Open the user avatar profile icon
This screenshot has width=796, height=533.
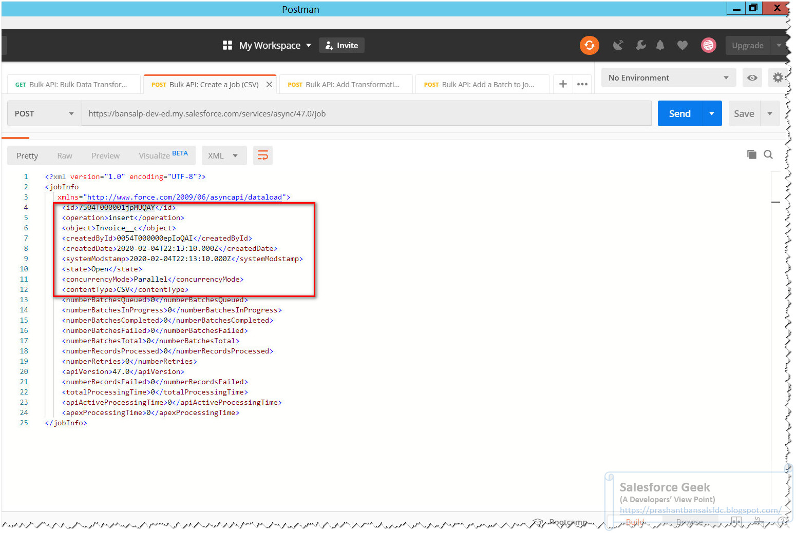point(709,45)
